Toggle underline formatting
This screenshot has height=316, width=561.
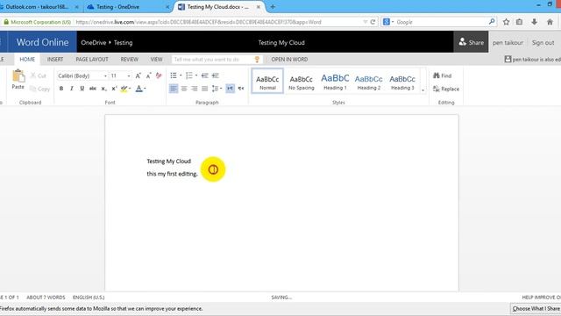[82, 89]
